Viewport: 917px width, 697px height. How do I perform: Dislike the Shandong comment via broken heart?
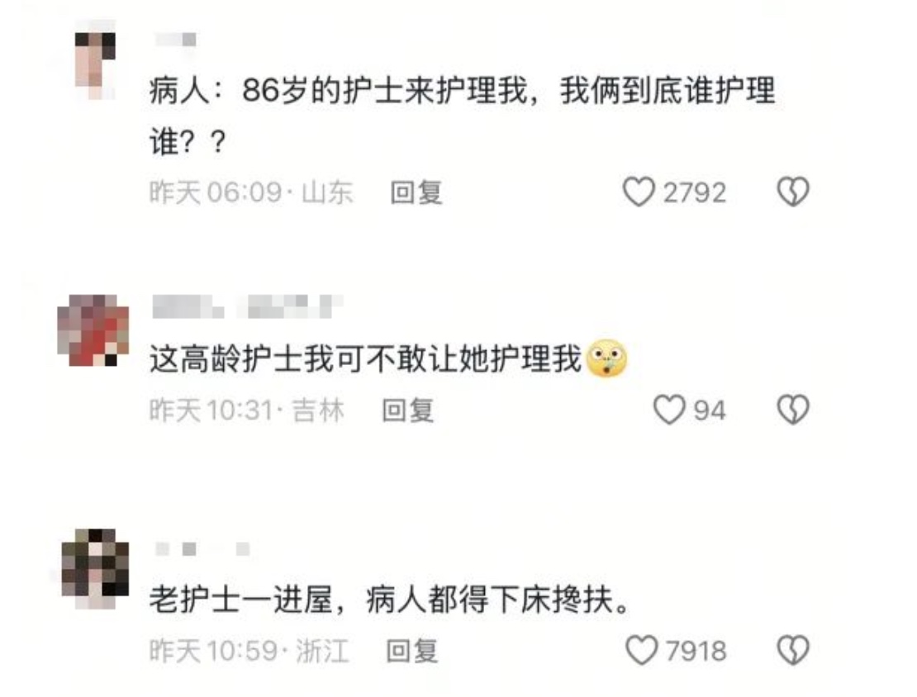(x=793, y=192)
